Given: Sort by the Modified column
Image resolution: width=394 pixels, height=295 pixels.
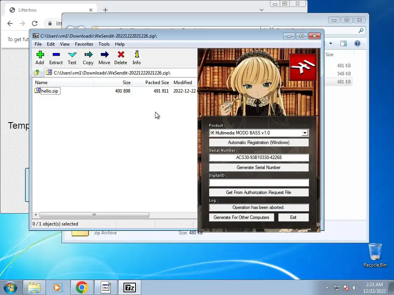Looking at the screenshot, I should click(x=184, y=83).
